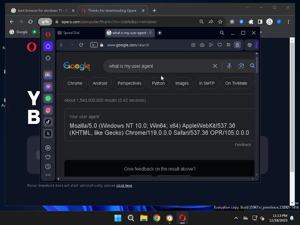Open Pinboards heart icon in Opera sidebar
This screenshot has height=225, width=300.
pos(48,157)
